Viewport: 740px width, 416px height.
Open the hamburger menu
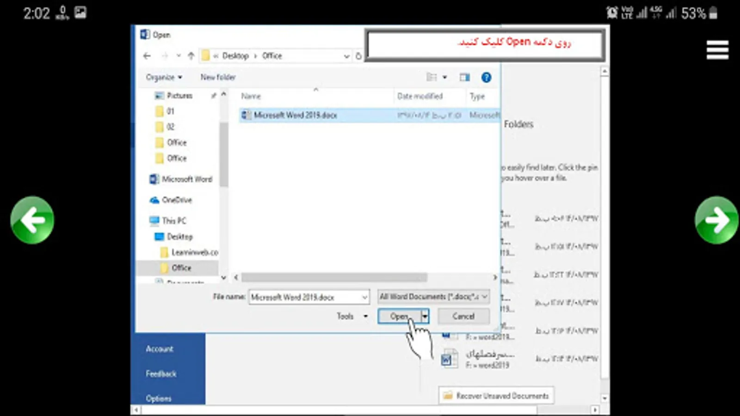click(717, 50)
